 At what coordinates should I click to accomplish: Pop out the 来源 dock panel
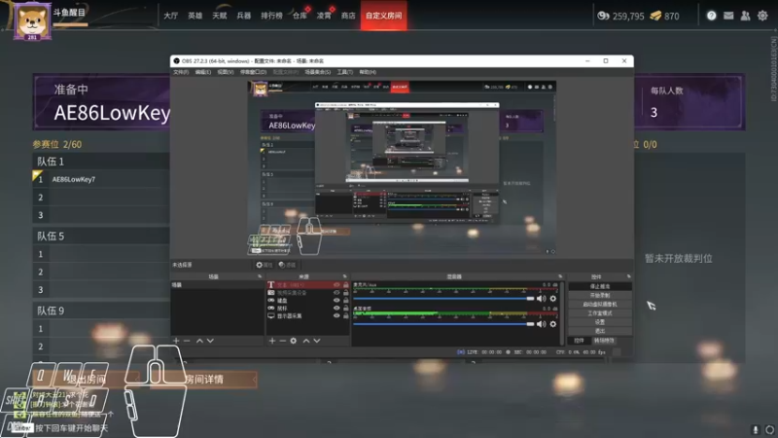[x=345, y=276]
